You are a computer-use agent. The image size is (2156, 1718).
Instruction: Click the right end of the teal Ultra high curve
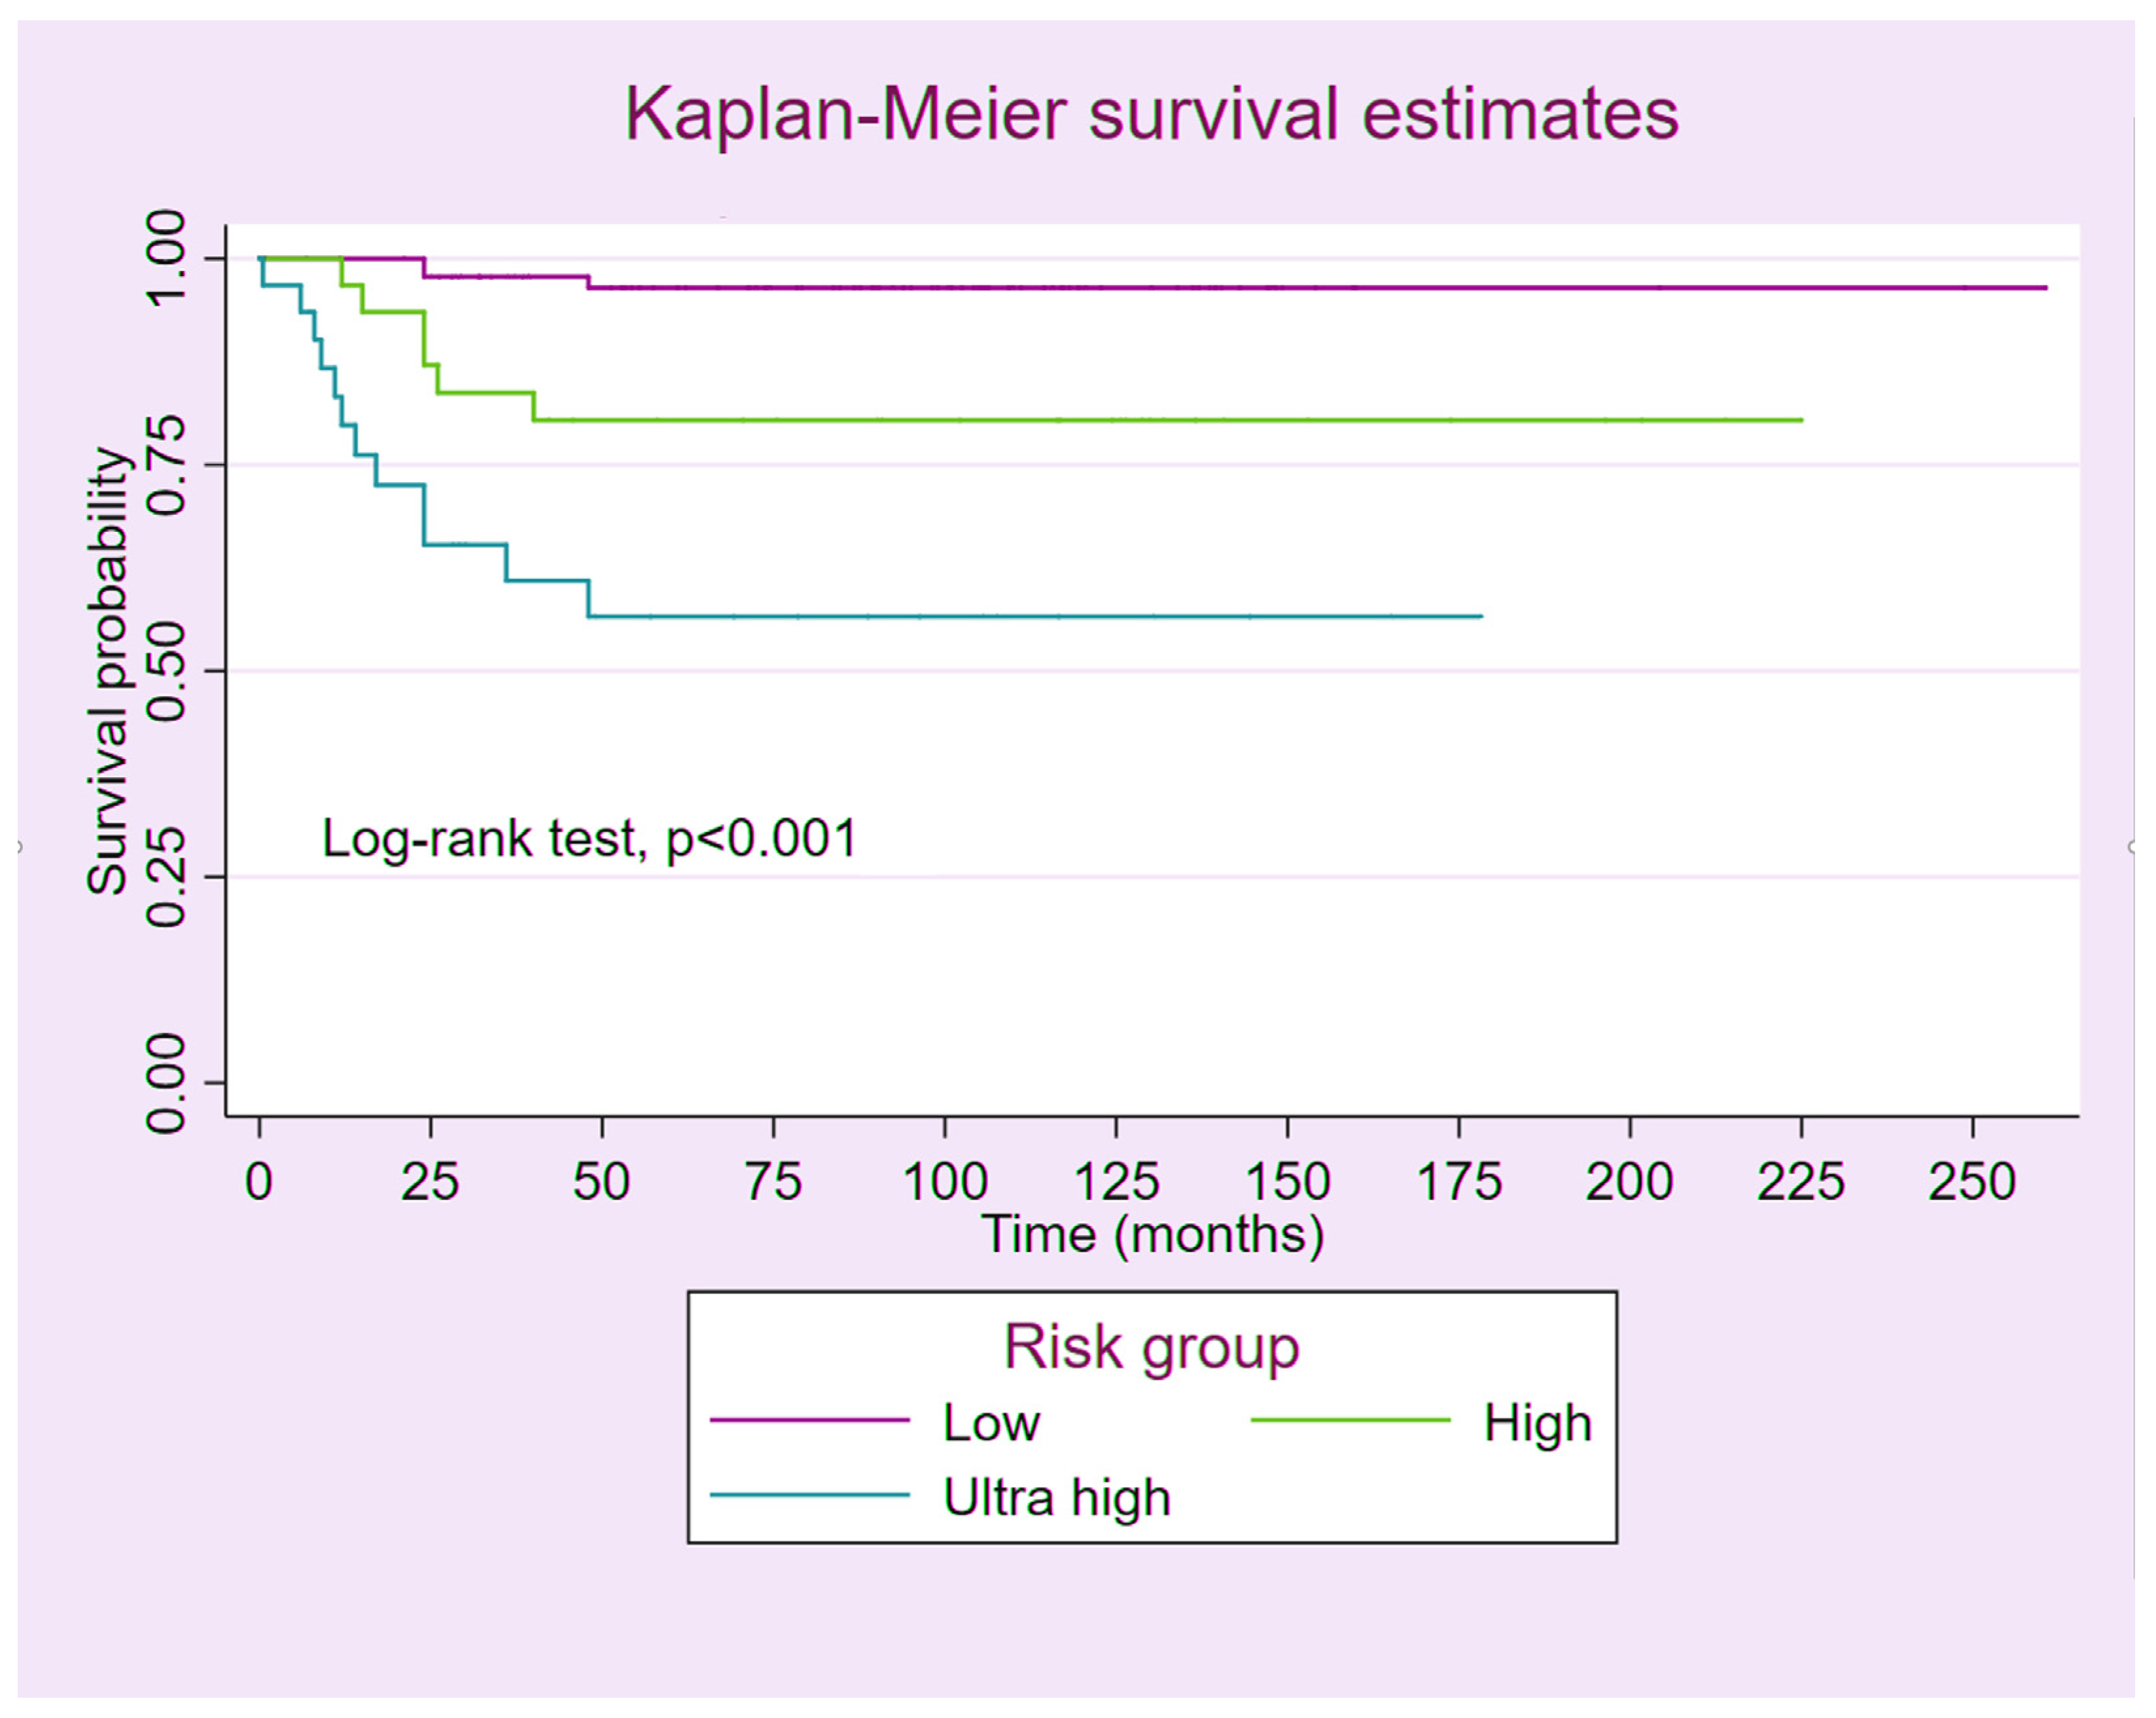(x=1480, y=616)
